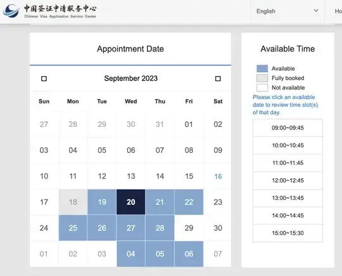Screen dimensions: 342x276
Task: Click the Available Time heading
Action: click(288, 49)
